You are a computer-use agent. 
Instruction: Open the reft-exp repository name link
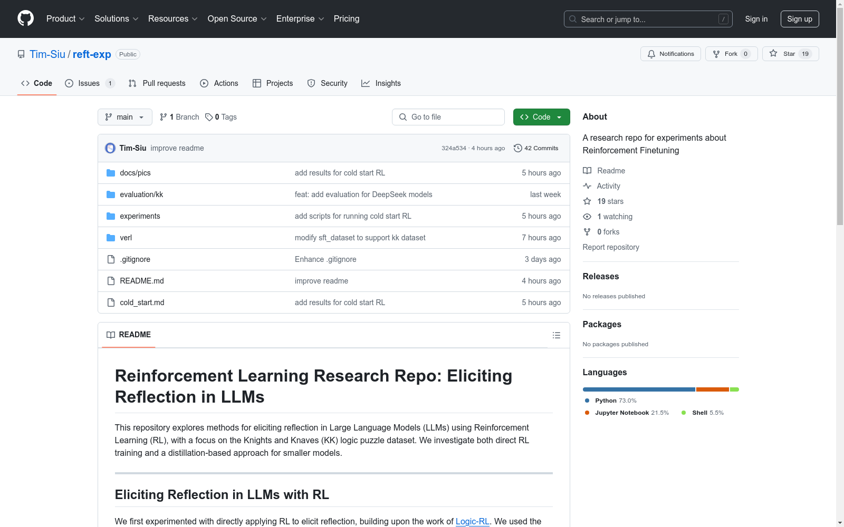pos(92,54)
